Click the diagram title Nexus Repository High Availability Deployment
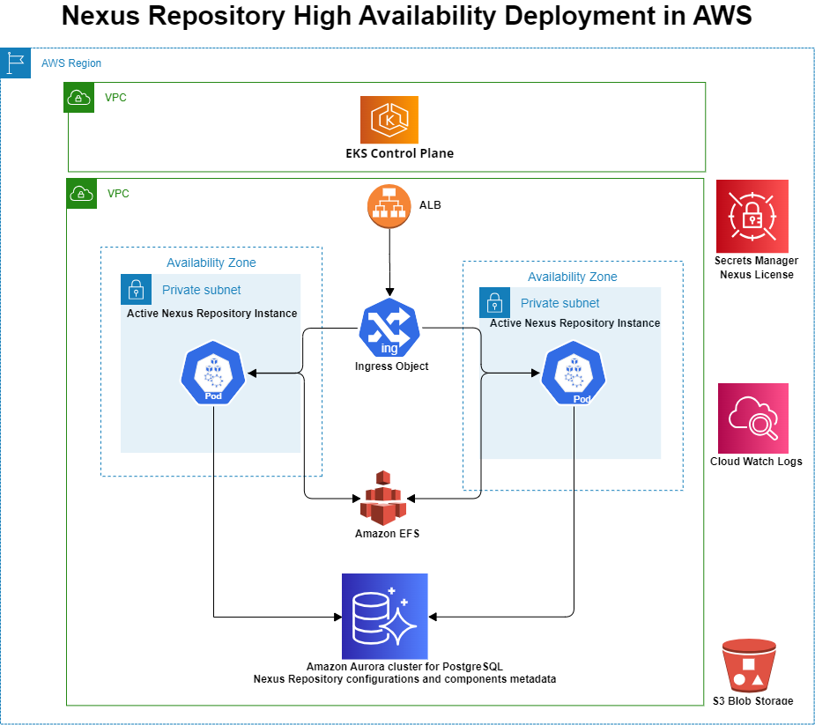 406,16
